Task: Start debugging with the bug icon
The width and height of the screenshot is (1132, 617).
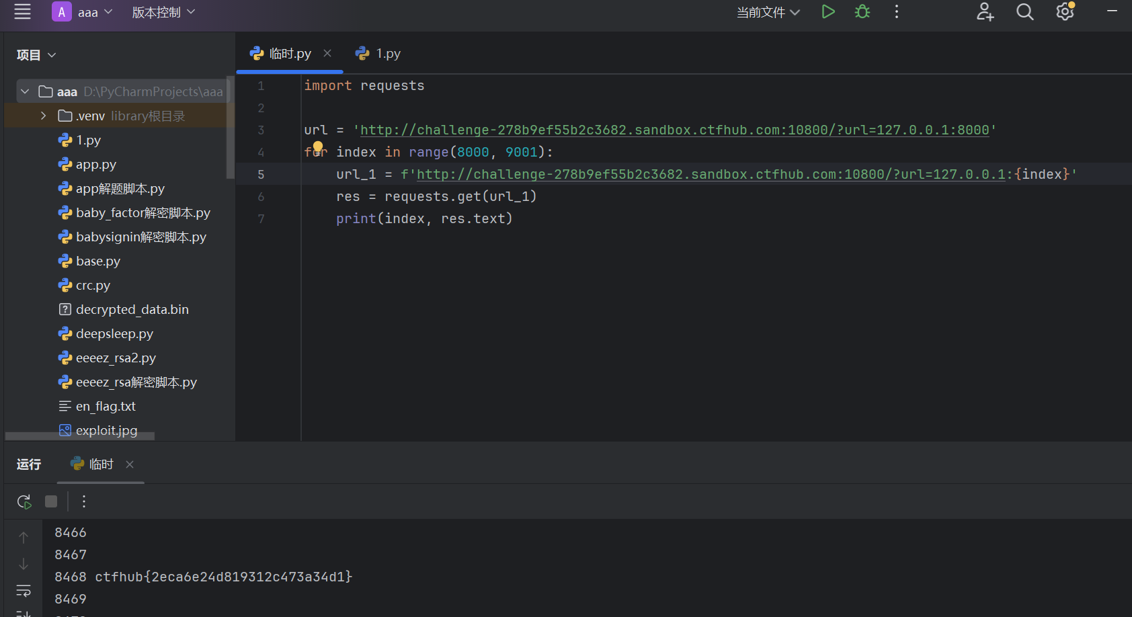Action: [x=862, y=11]
